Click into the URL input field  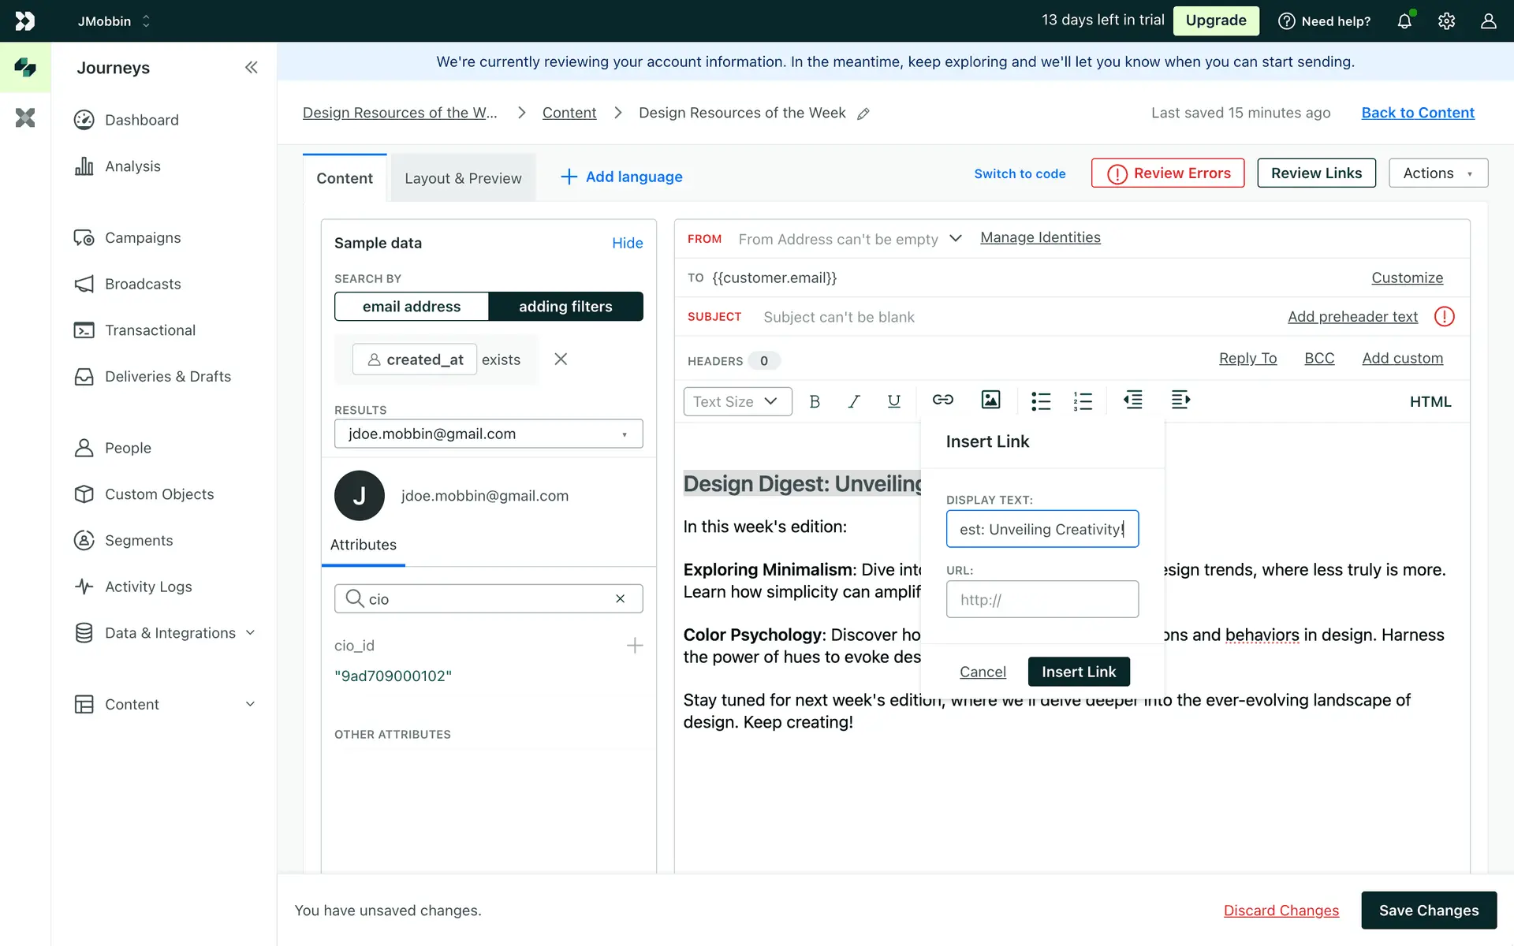(x=1042, y=600)
